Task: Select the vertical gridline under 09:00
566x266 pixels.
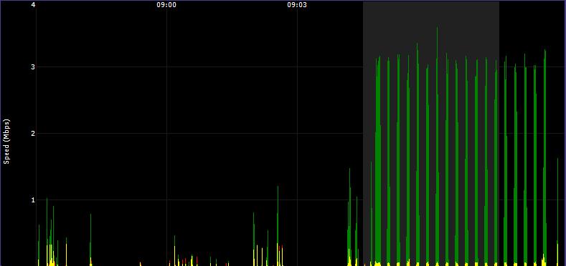Action: click(x=166, y=137)
